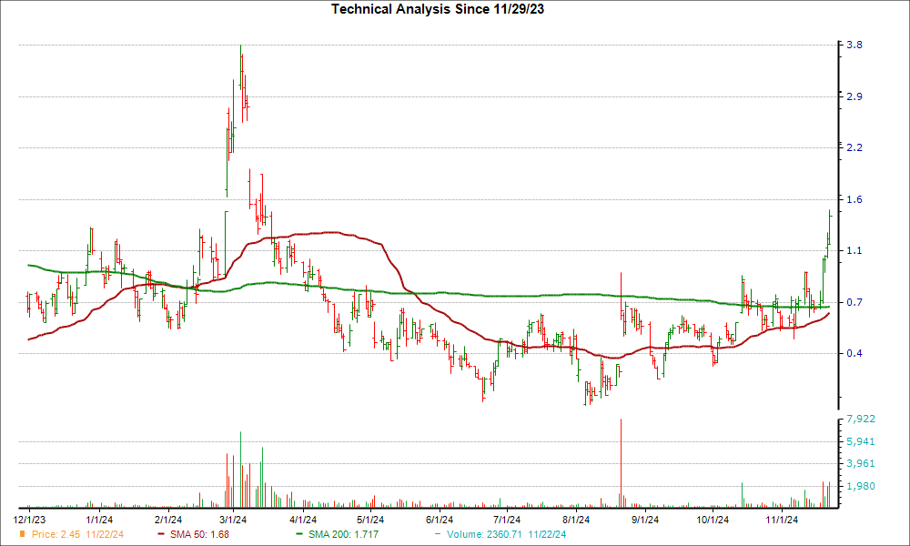Click the 8/1/24 date axis label

(x=576, y=520)
